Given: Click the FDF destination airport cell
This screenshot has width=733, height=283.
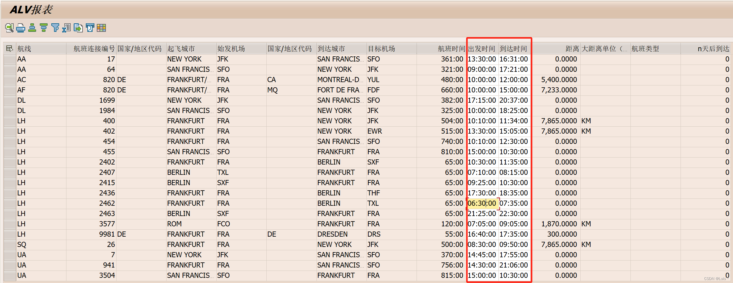Looking at the screenshot, I should [x=391, y=90].
